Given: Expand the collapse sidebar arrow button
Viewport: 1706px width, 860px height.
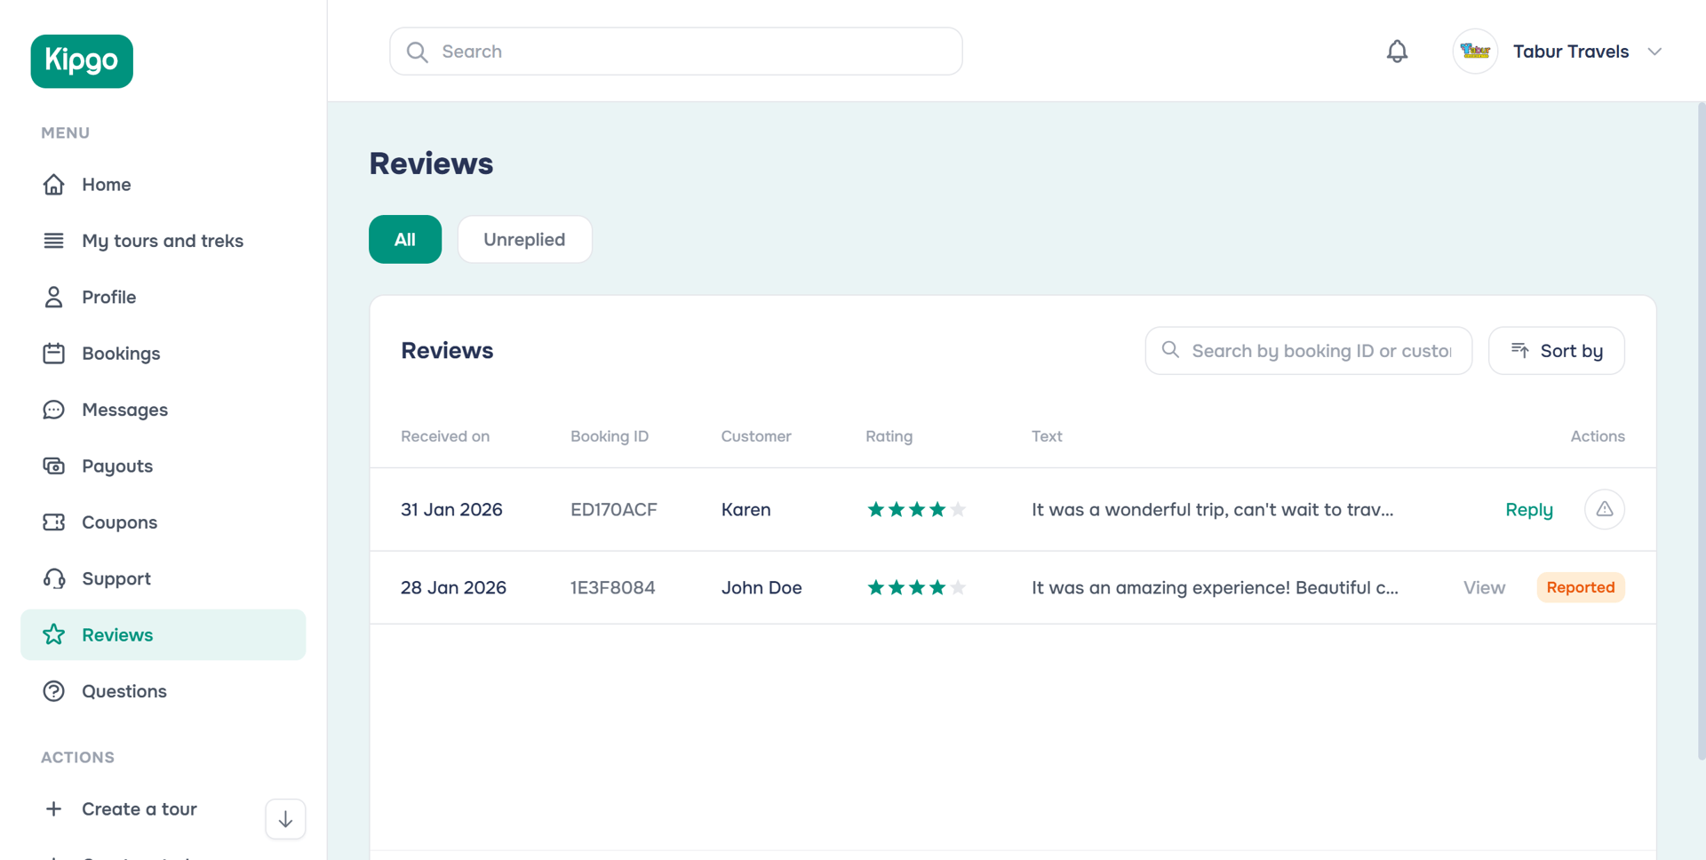Looking at the screenshot, I should 284,818.
